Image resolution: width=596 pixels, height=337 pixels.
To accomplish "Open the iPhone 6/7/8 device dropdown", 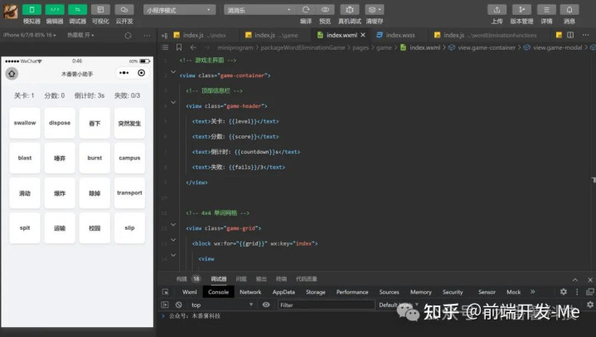I will click(31, 36).
